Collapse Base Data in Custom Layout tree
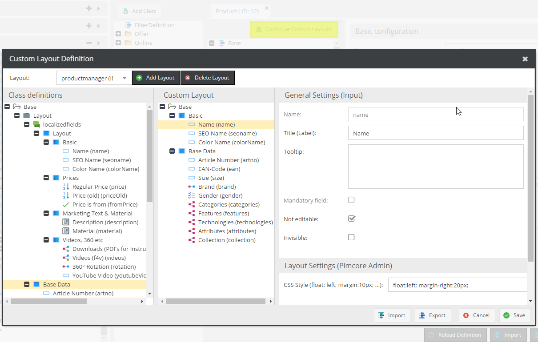 pos(172,151)
